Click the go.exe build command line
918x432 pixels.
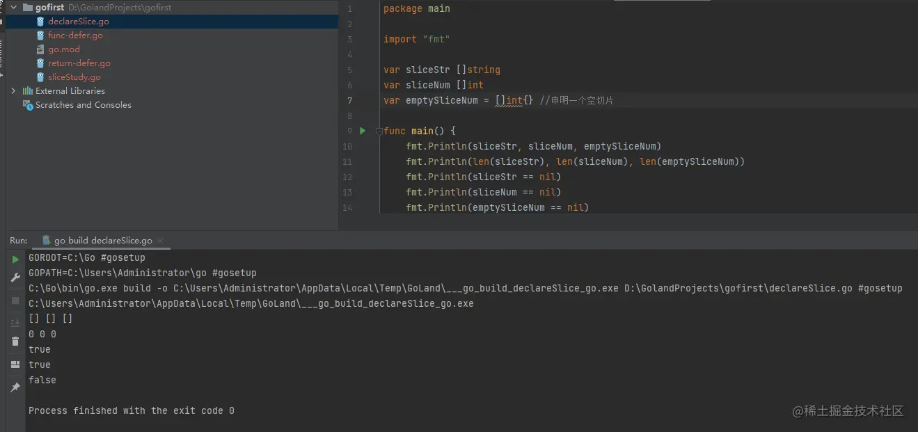(x=466, y=288)
